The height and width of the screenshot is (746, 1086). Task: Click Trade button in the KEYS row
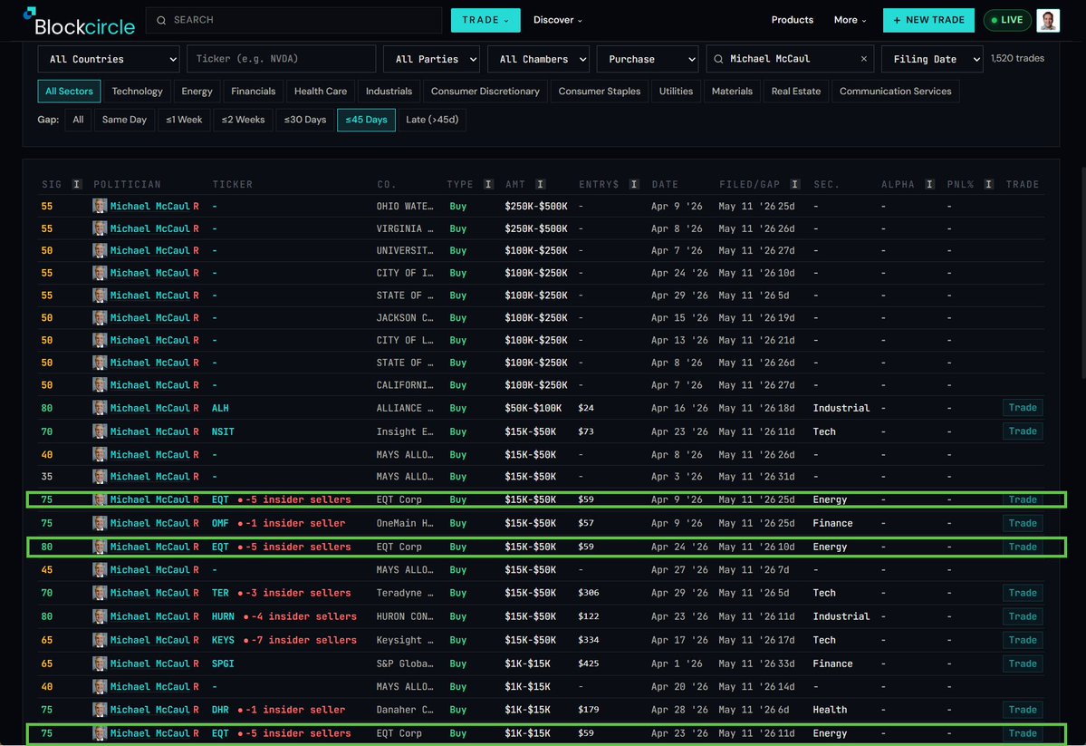point(1023,640)
